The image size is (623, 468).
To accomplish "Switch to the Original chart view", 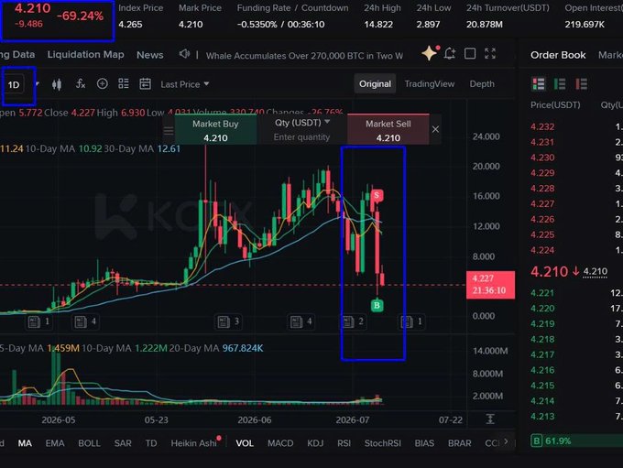I will [375, 84].
